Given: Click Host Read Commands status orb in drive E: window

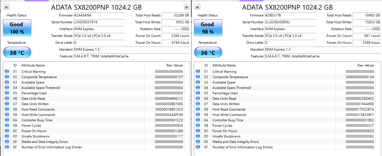Looking at the screenshot, I should pyautogui.click(x=7, y=109).
